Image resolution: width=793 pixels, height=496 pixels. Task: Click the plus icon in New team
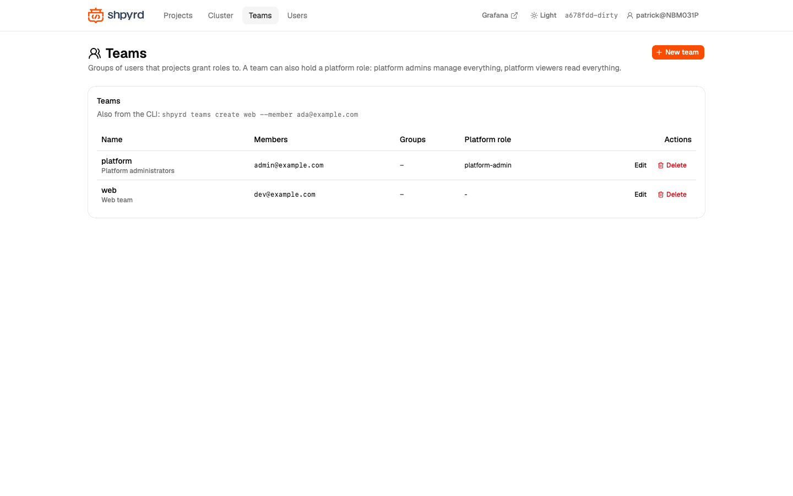(x=659, y=52)
